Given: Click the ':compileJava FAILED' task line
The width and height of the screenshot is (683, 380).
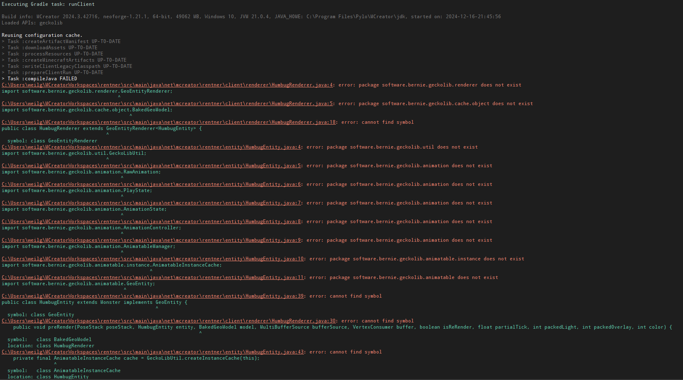Looking at the screenshot, I should click(39, 79).
